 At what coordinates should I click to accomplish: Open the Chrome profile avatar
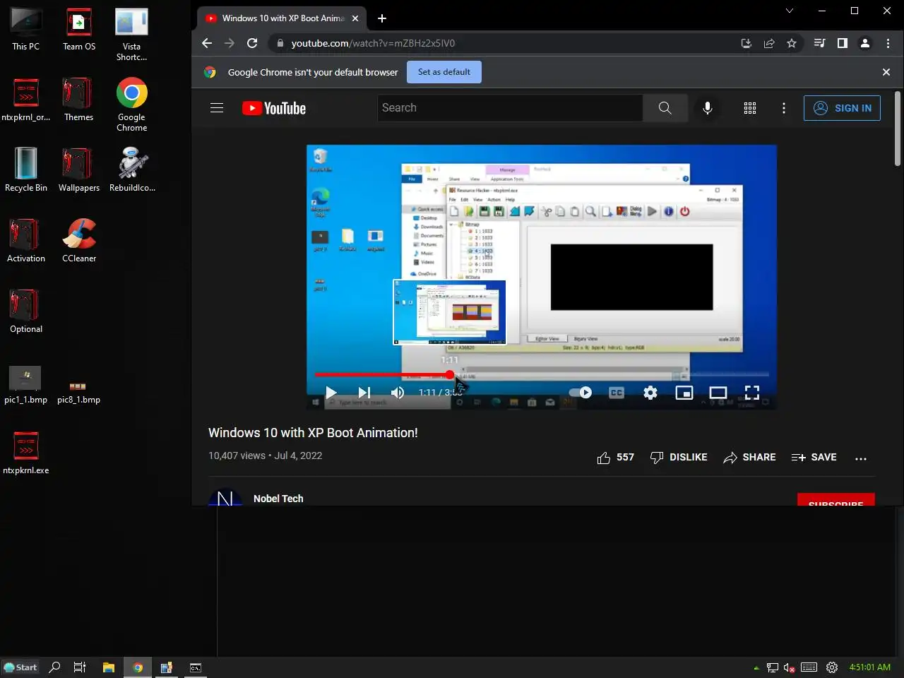(864, 43)
